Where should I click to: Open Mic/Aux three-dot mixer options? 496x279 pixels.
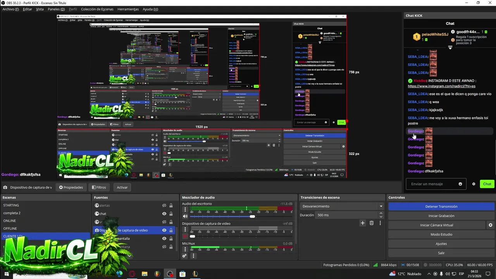tap(185, 249)
